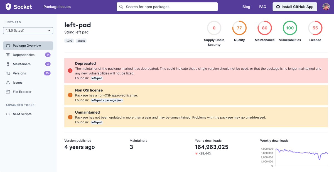
Task: Click the Socket wordmark
Action: coord(23,7)
